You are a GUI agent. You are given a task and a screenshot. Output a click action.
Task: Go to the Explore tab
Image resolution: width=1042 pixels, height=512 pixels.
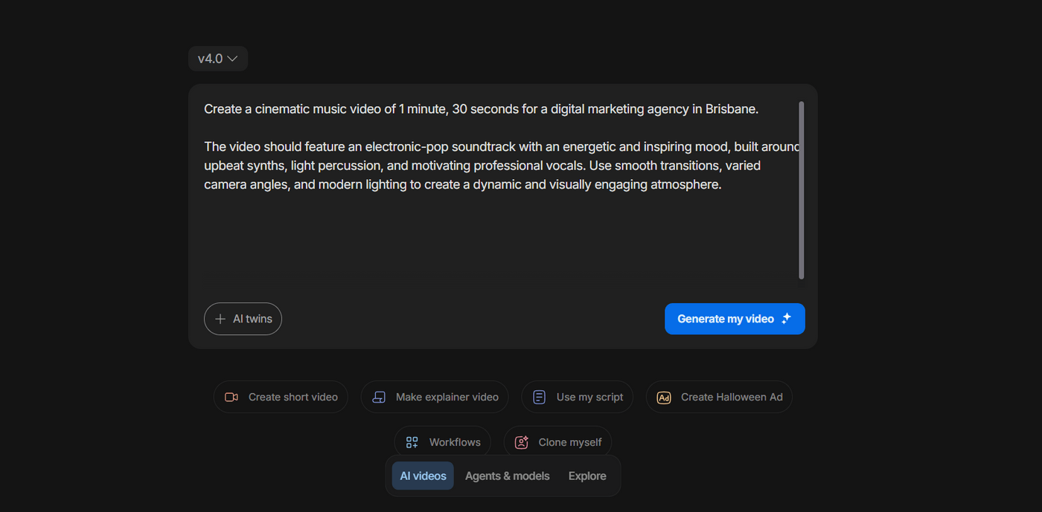click(587, 476)
